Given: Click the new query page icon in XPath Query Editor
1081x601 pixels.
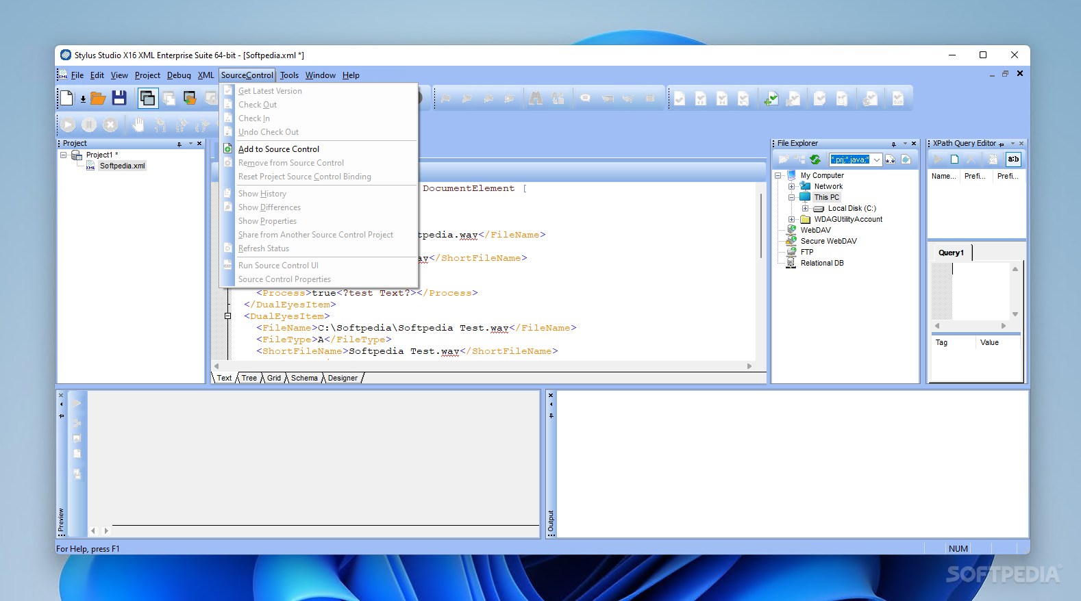Looking at the screenshot, I should tap(954, 159).
